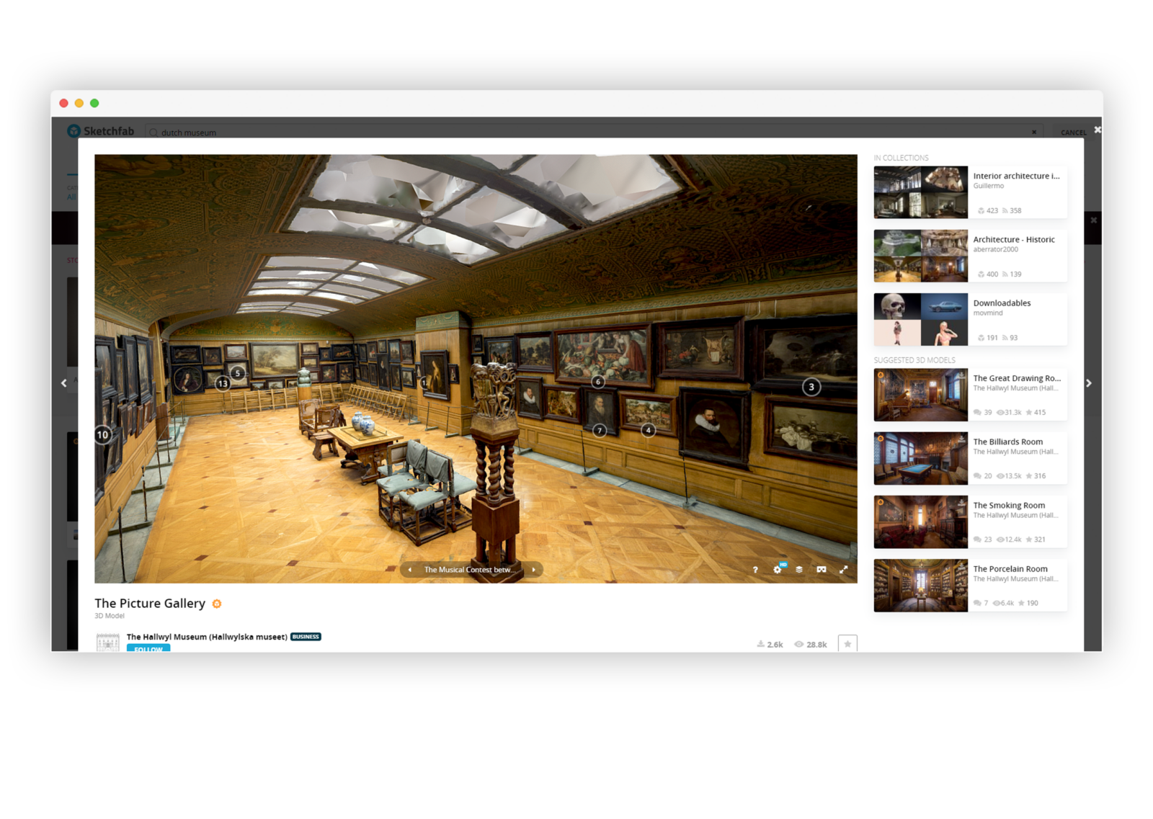Clear the dutch museum search with the X
Image resolution: width=1153 pixels, height=819 pixels.
click(x=1033, y=133)
